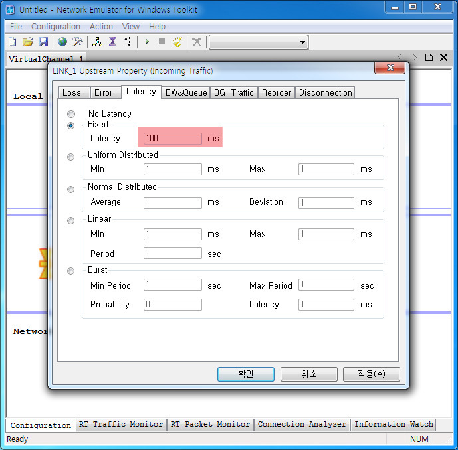The image size is (458, 450).
Task: Click the up-down arrows toolbar icon
Action: (128, 42)
